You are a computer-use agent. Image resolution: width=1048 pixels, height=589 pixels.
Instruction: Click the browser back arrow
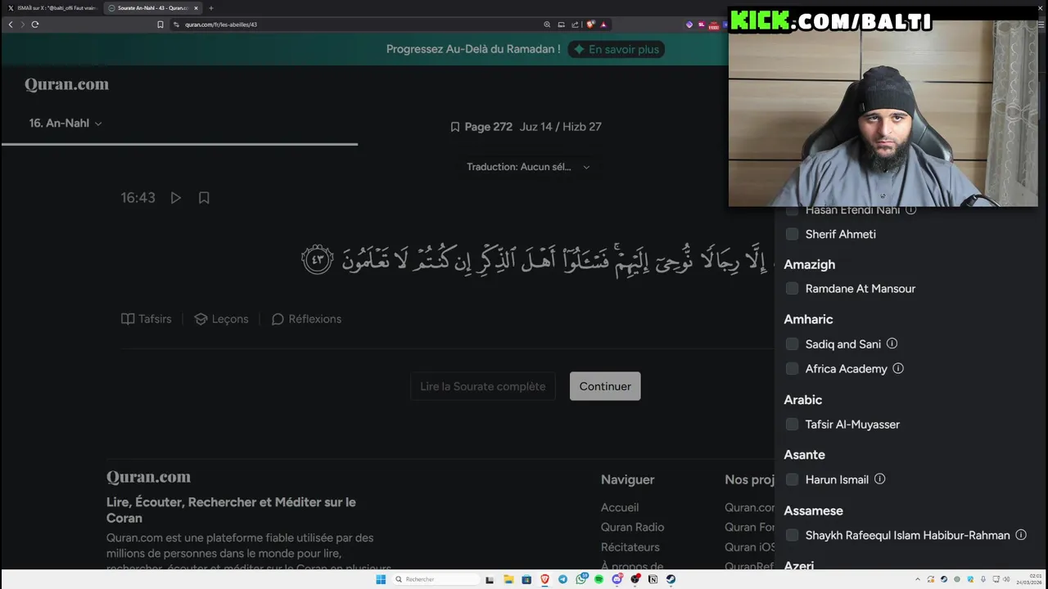(x=11, y=25)
